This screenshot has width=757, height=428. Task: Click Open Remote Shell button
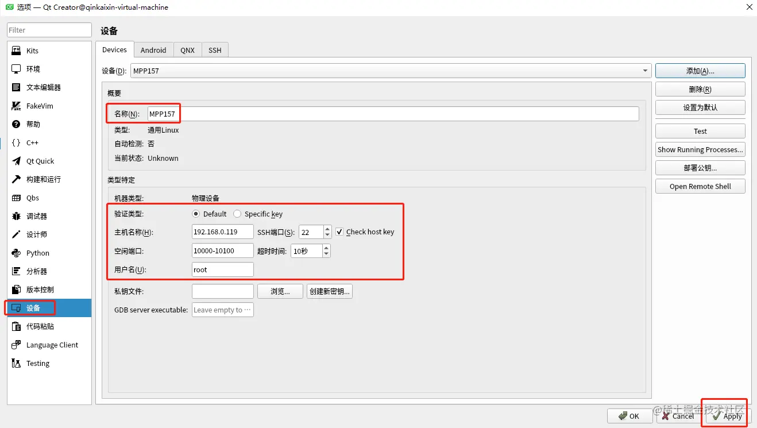tap(700, 186)
